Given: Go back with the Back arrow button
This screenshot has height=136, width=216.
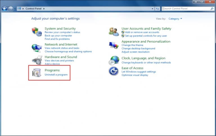Looking at the screenshot, I should tap(4, 9).
